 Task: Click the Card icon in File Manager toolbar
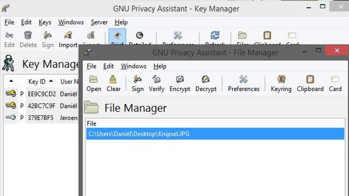(x=335, y=83)
